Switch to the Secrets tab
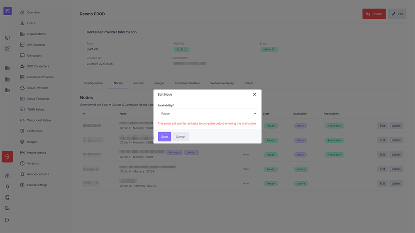Screen dimensions: 415x233 tap(138, 83)
